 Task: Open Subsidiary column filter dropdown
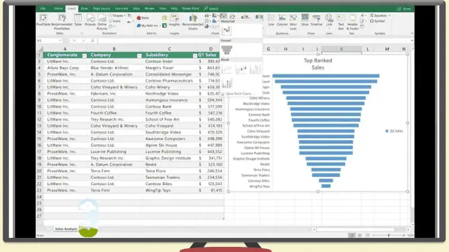point(195,55)
